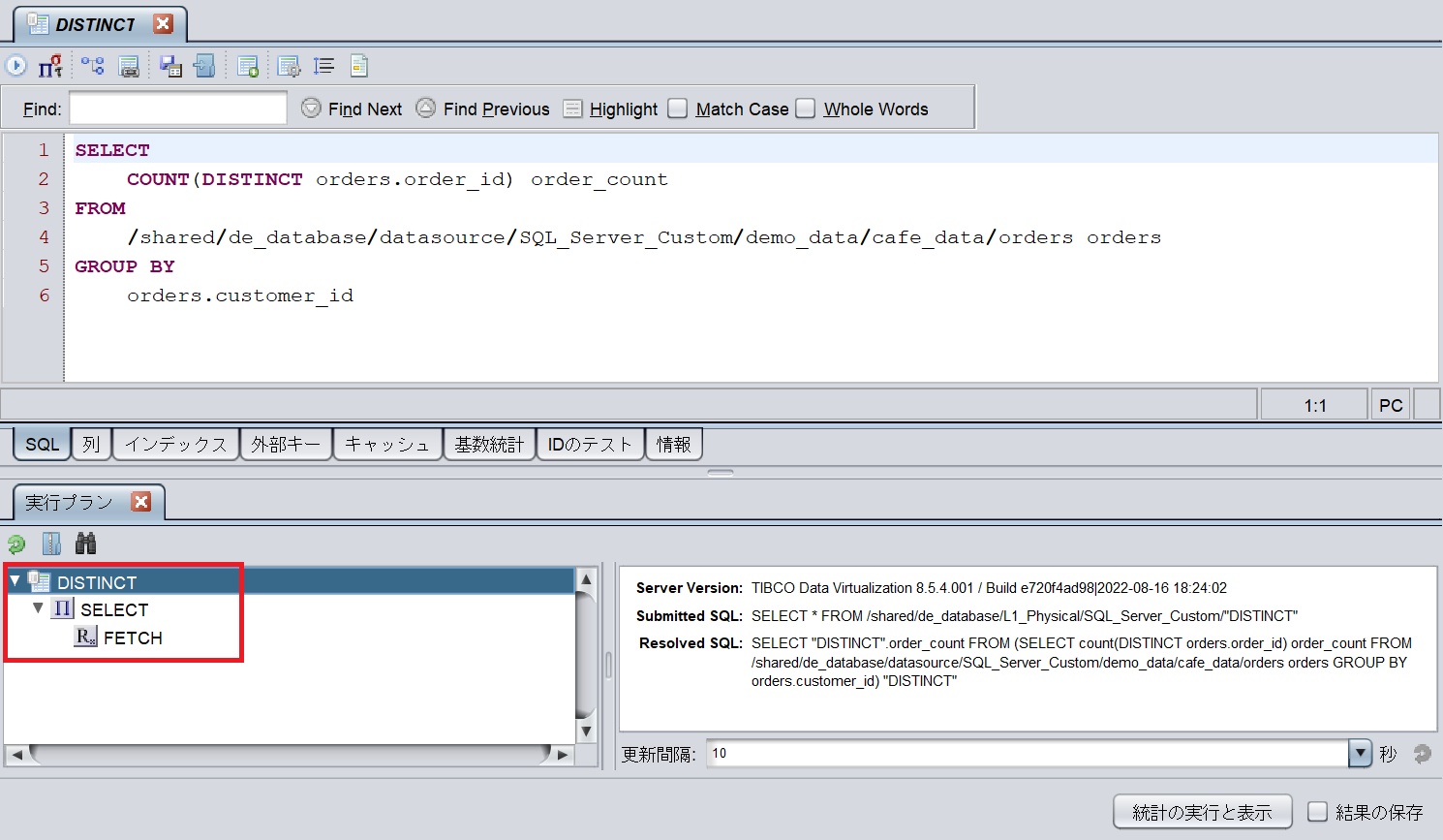
Task: Click the document page toolbar icon
Action: [359, 66]
